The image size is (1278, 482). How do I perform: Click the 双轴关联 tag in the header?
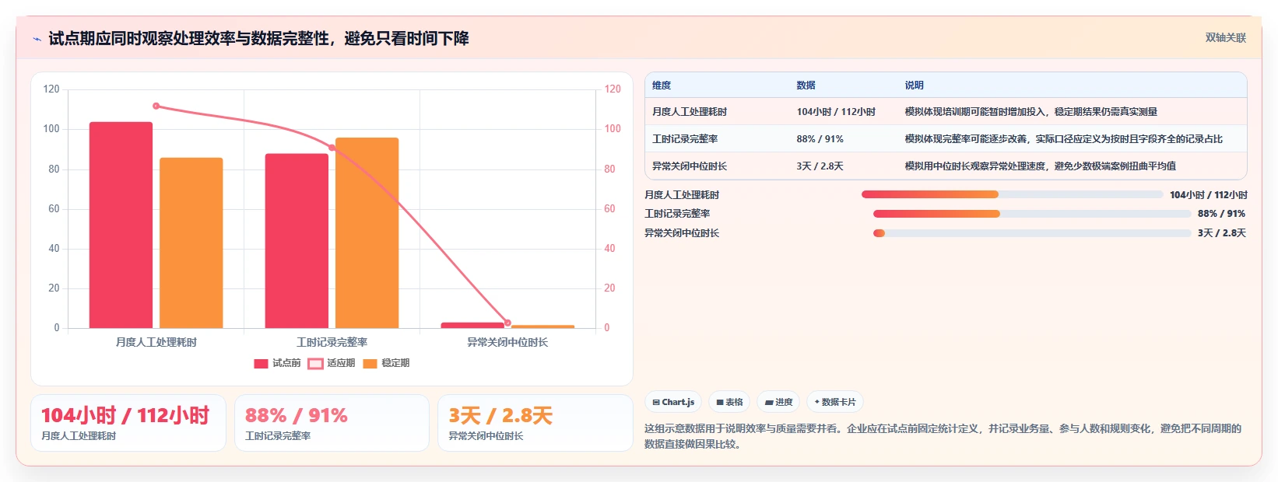click(1225, 37)
